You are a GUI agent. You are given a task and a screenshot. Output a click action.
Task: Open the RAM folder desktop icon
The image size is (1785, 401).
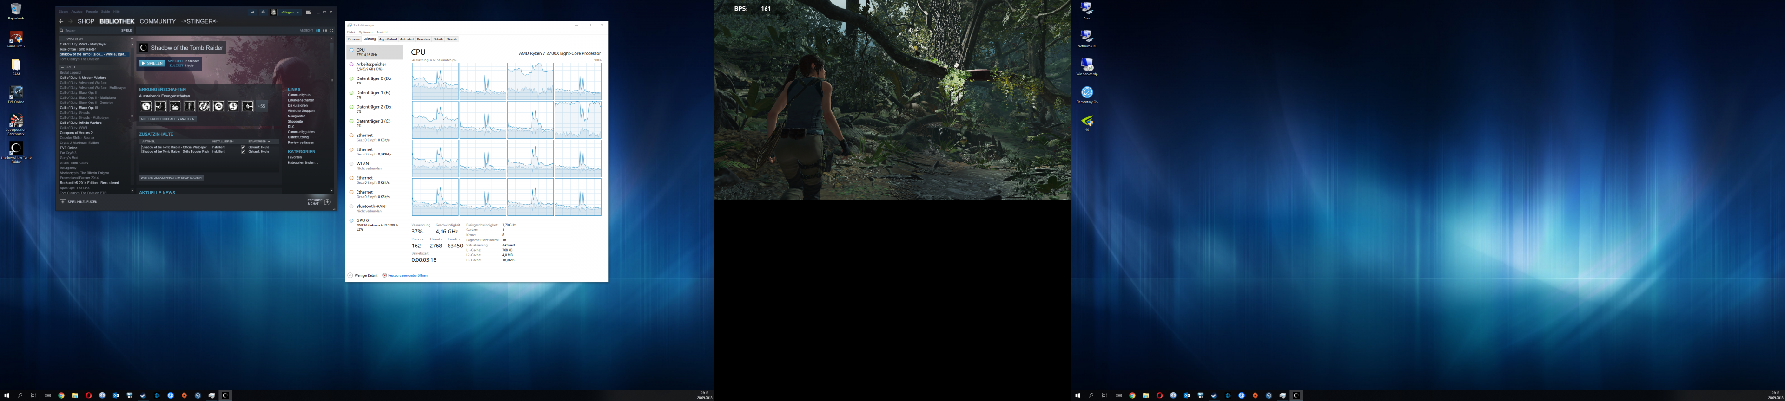click(x=15, y=66)
